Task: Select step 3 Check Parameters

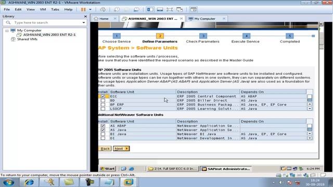Action: 203,36
